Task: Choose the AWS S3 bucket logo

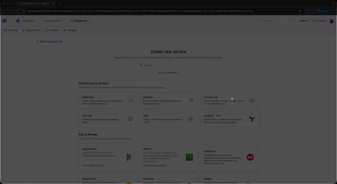Action: (189, 157)
